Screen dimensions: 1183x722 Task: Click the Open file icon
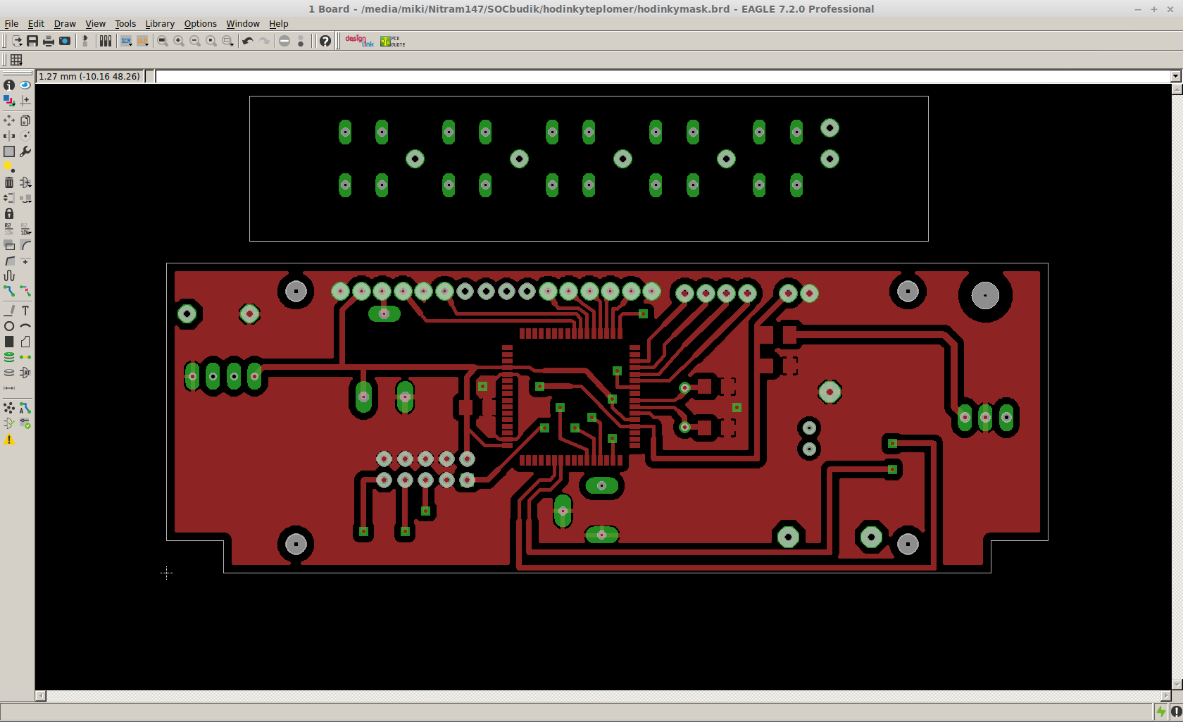16,41
